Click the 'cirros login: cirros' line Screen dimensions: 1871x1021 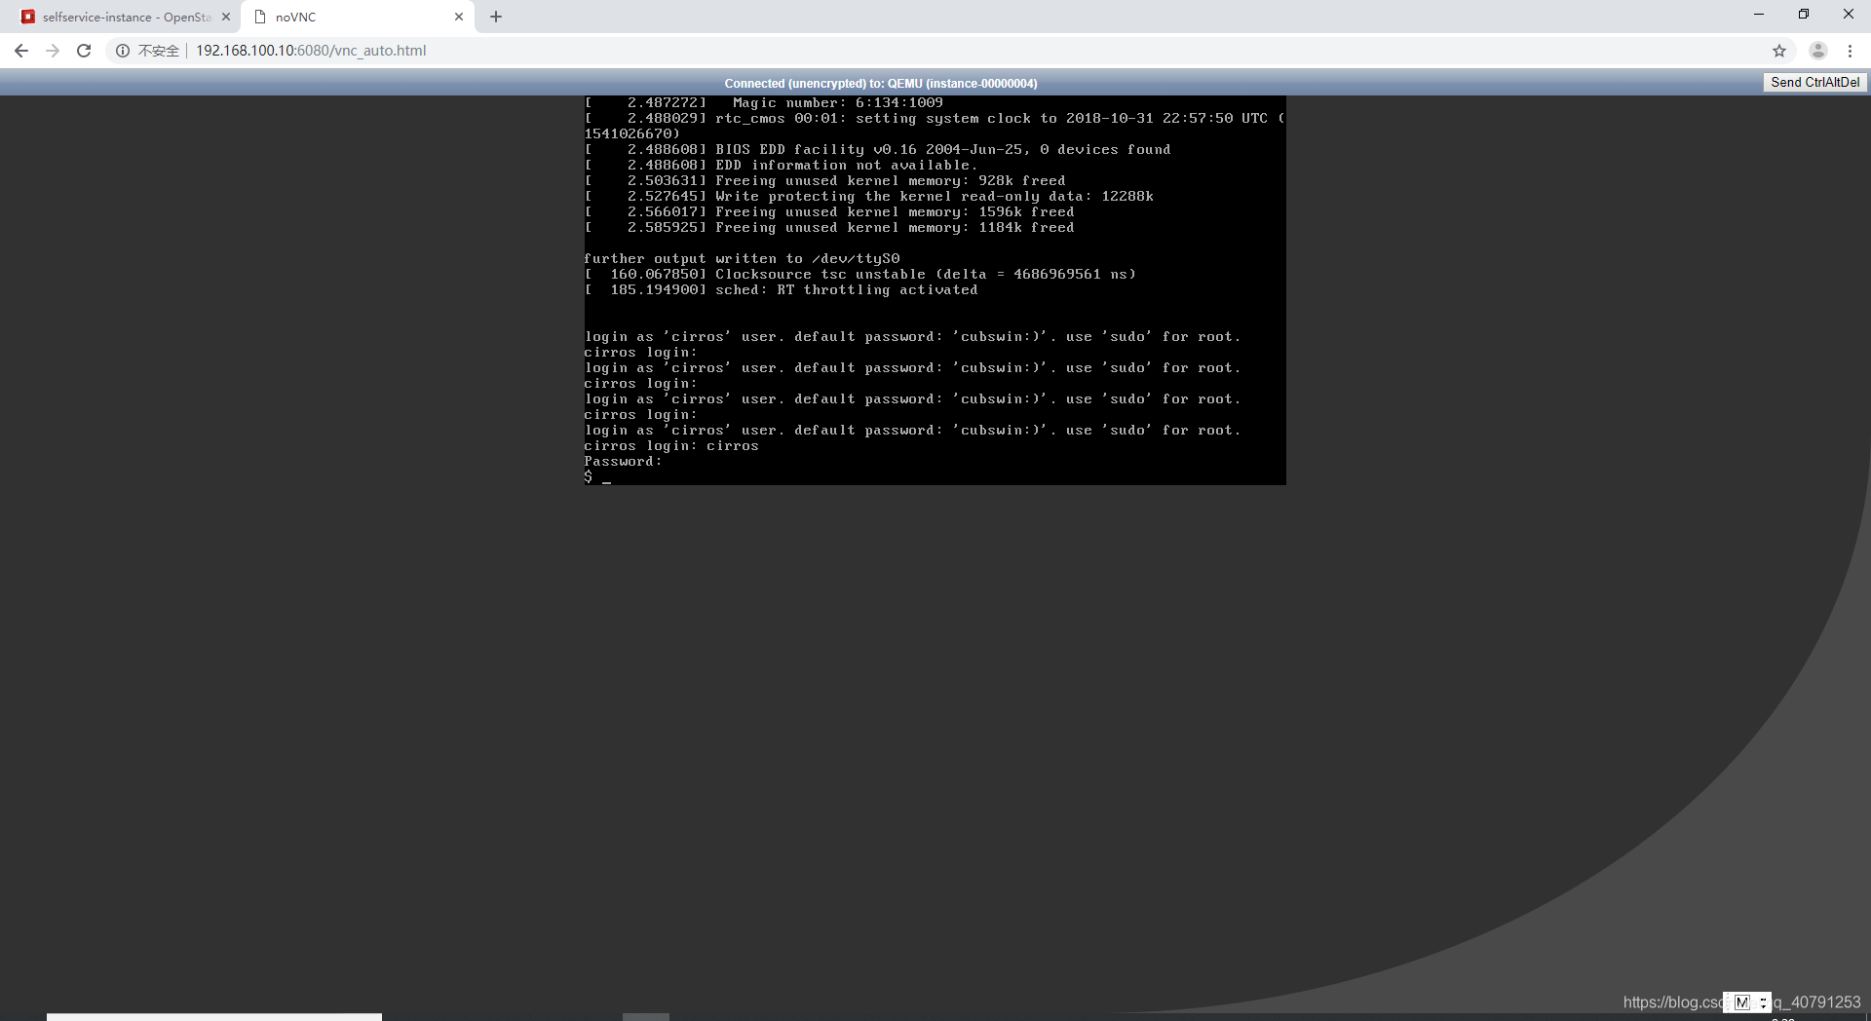click(x=671, y=446)
